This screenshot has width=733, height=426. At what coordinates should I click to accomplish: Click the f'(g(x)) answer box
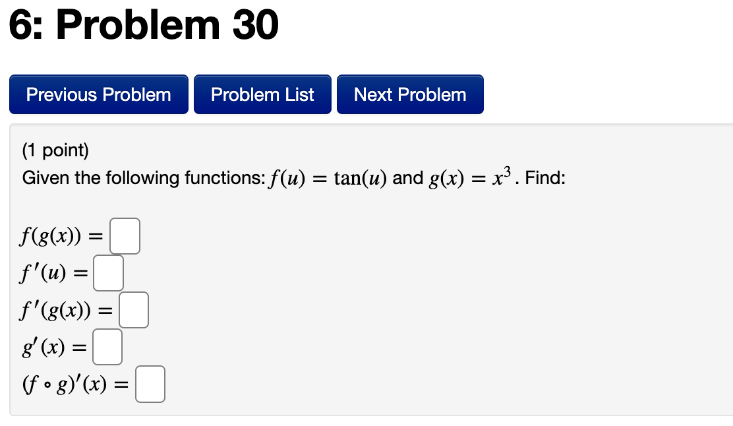point(134,309)
